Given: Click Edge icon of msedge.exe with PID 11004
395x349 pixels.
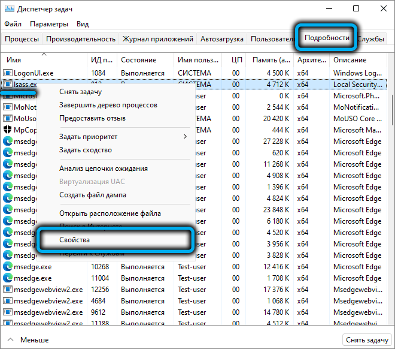Looking at the screenshot, I should coord(8,278).
